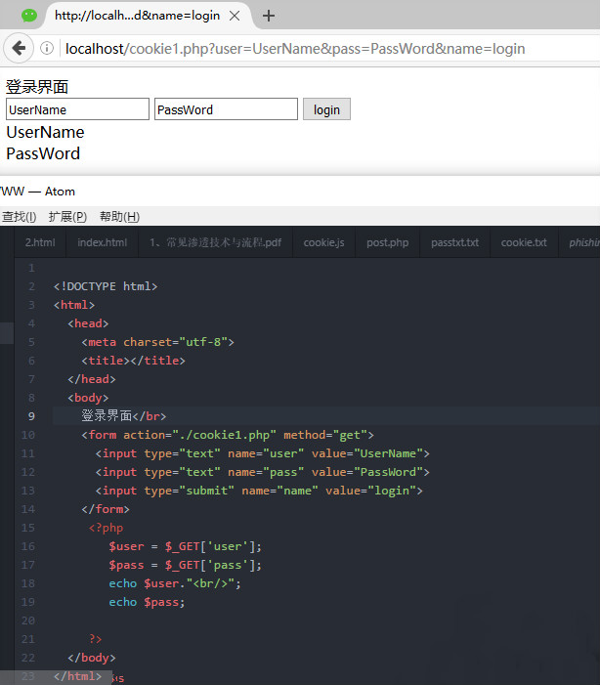This screenshot has width=600, height=685.
Task: Close the localhost cookie1.php browser tab
Action: pos(235,16)
